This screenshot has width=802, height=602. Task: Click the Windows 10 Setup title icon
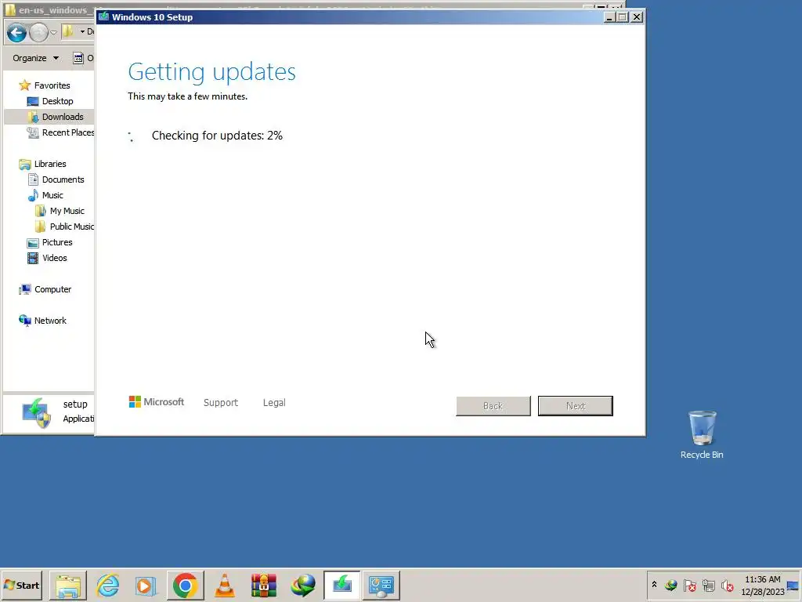(x=104, y=17)
